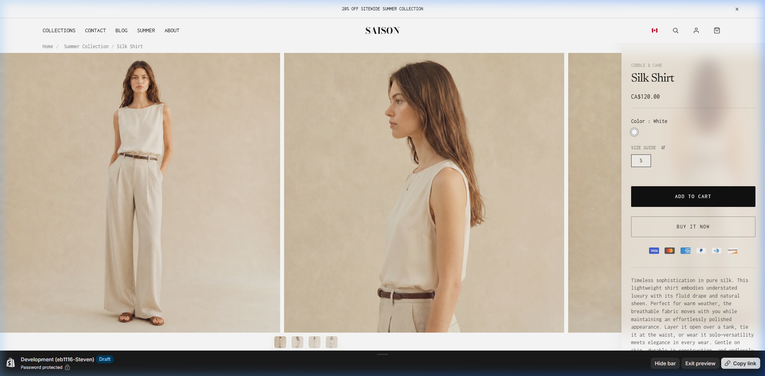Viewport: 765px width, 376px height.
Task: Click the Shopify logo in preview bar
Action: (x=11, y=362)
